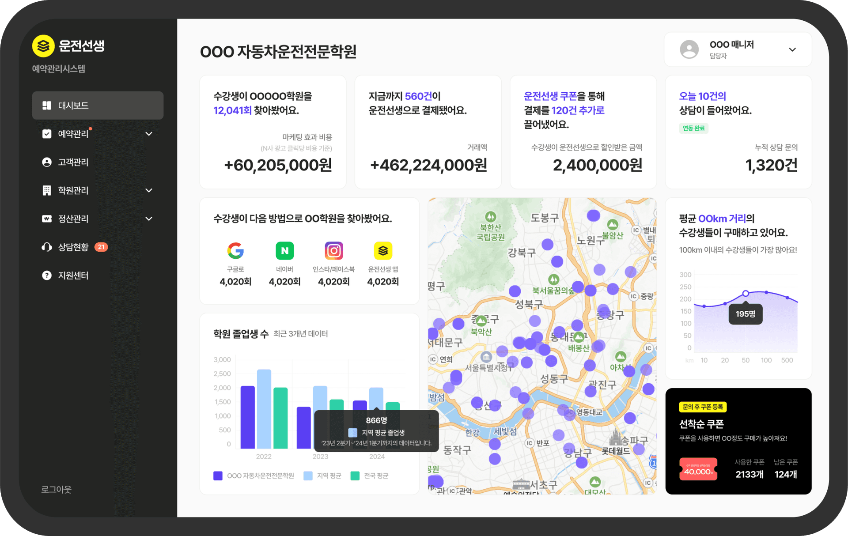Open 상담현황 with 21 badge

coord(74,247)
